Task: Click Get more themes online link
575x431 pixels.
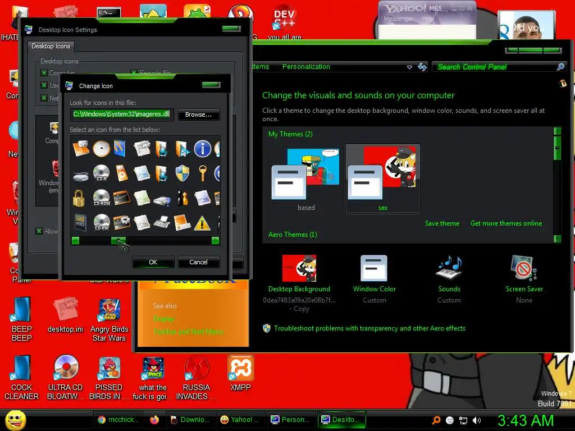Action: [506, 223]
